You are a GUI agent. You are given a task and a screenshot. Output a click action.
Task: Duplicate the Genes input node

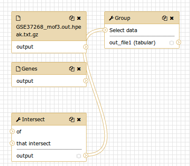72,69
